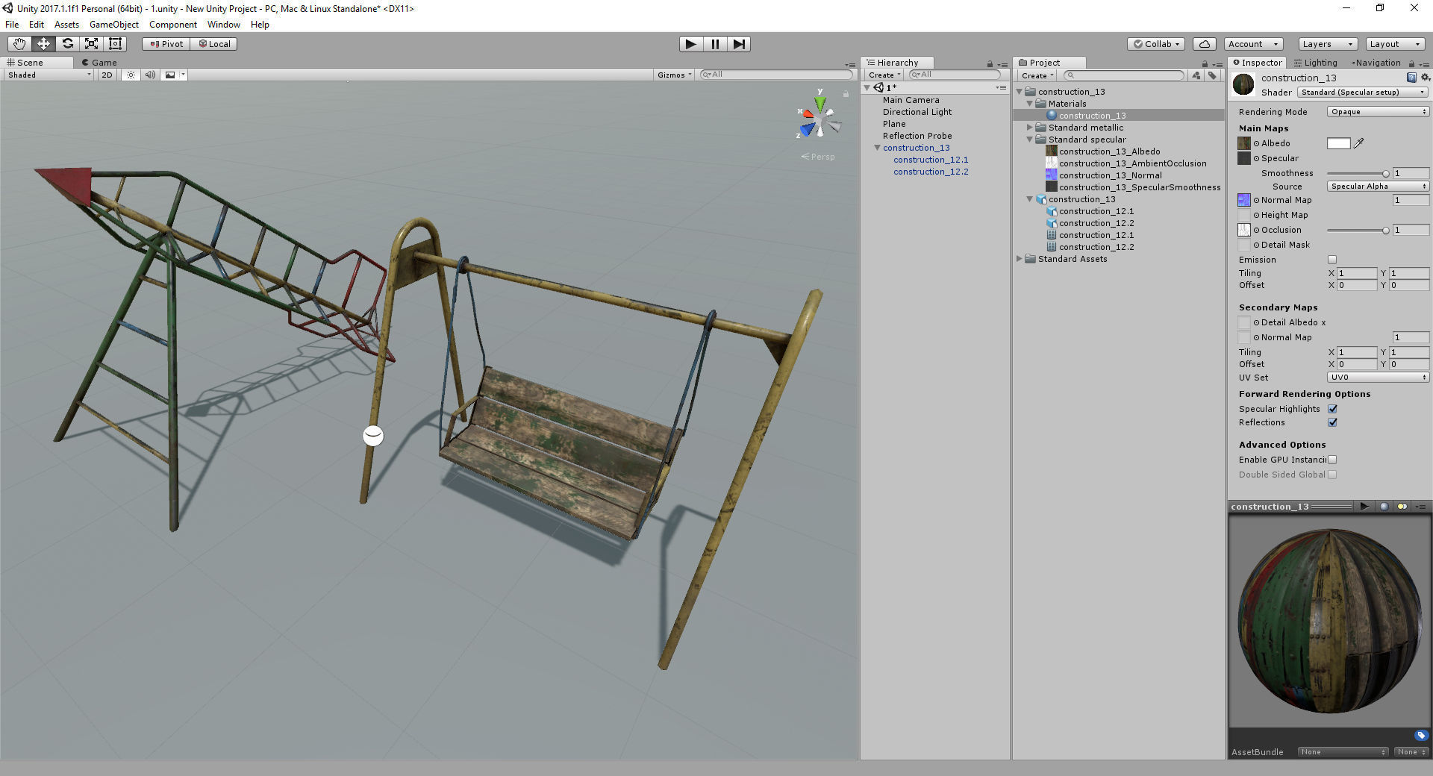Viewport: 1433px width, 776px height.
Task: Open the GameObject menu
Action: [114, 25]
